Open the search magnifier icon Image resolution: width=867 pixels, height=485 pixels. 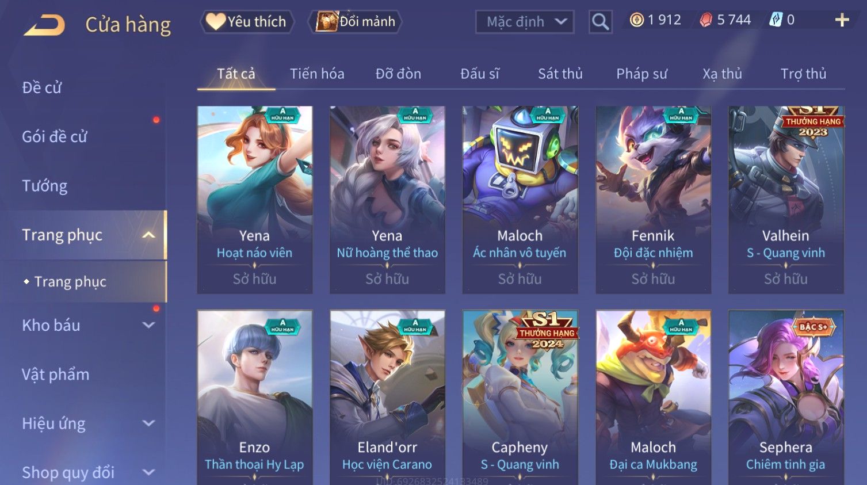click(x=600, y=22)
